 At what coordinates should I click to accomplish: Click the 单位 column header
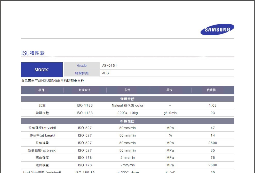170,90
